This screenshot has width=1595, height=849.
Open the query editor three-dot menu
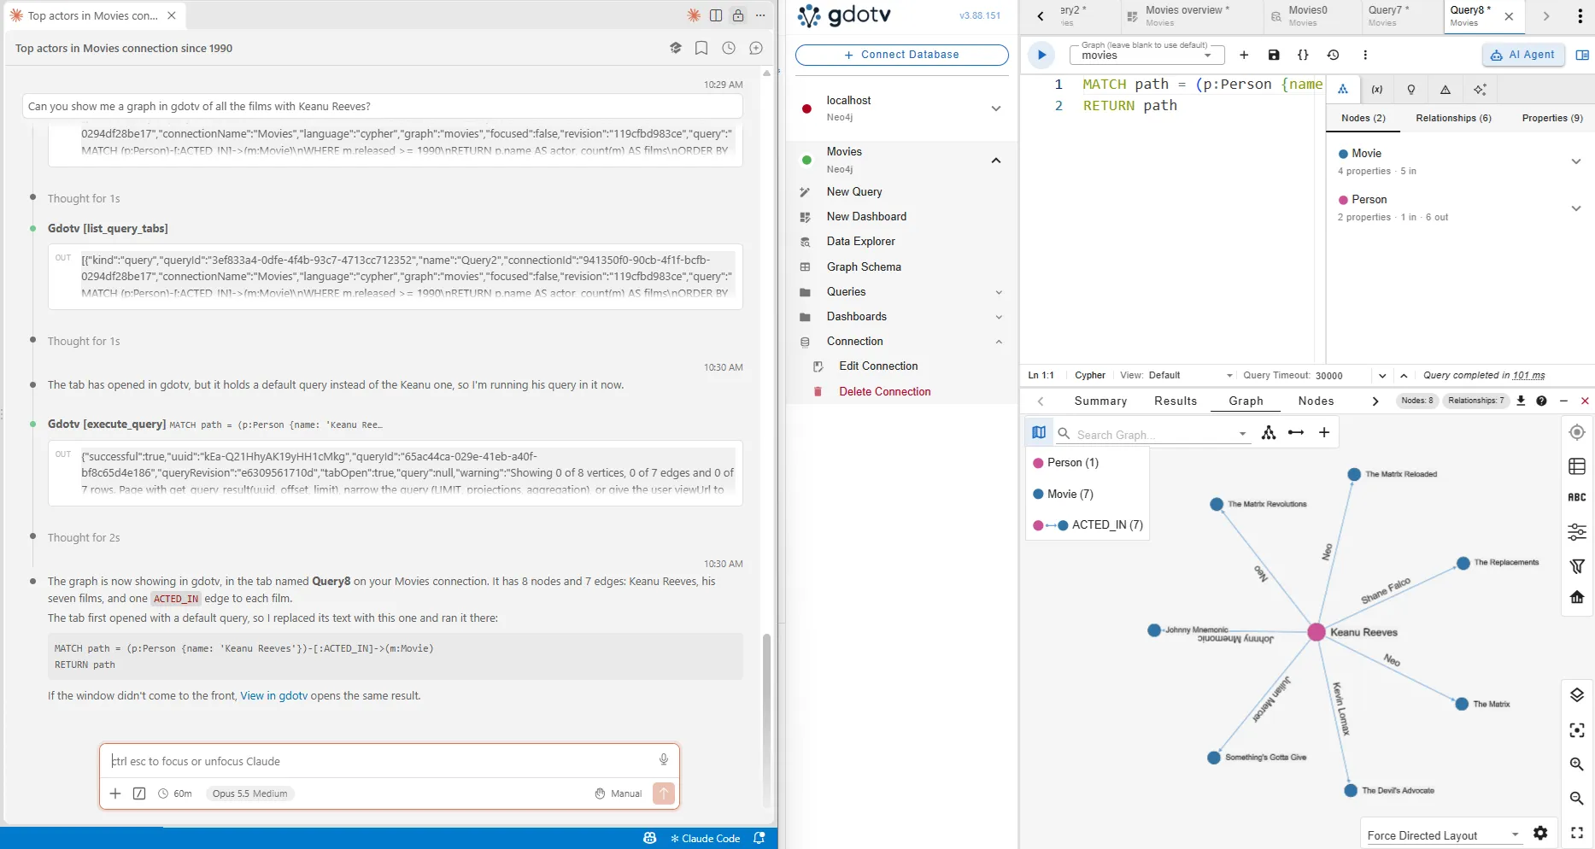click(x=1365, y=55)
